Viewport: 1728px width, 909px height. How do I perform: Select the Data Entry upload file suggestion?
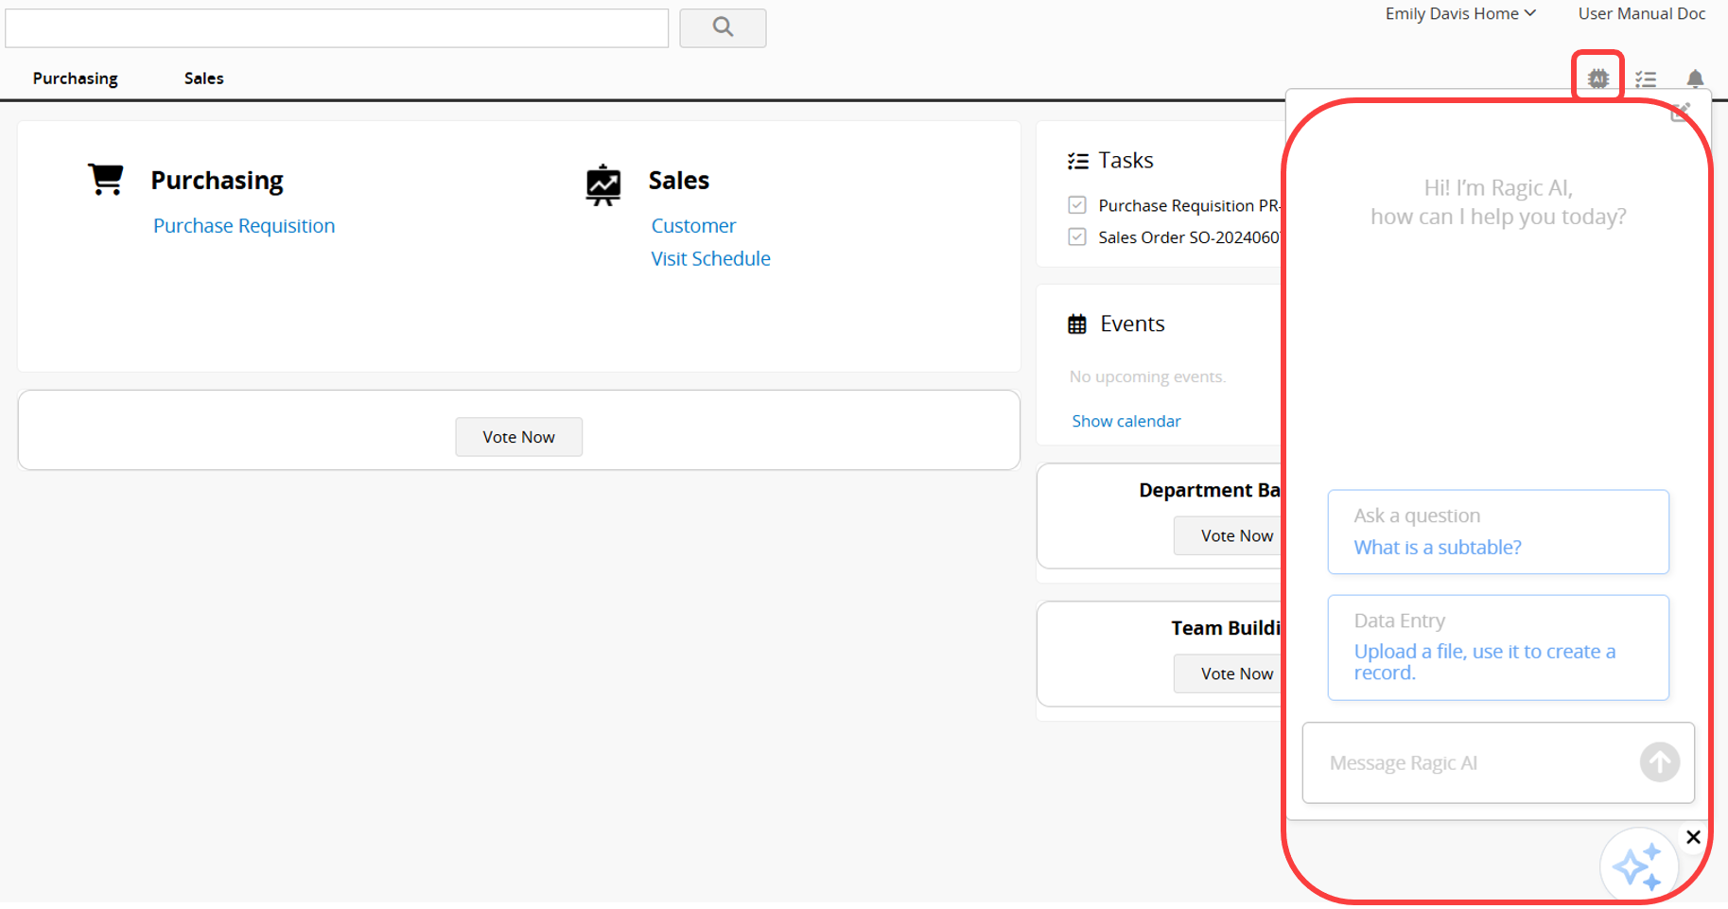1498,648
